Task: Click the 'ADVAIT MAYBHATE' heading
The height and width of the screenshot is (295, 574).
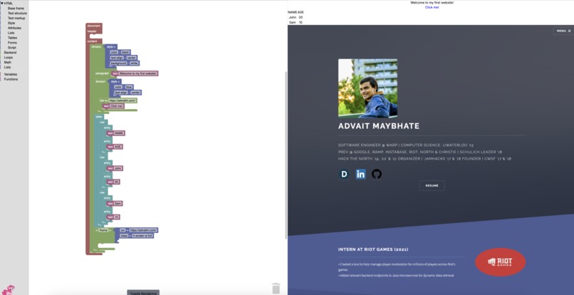Action: pos(379,126)
